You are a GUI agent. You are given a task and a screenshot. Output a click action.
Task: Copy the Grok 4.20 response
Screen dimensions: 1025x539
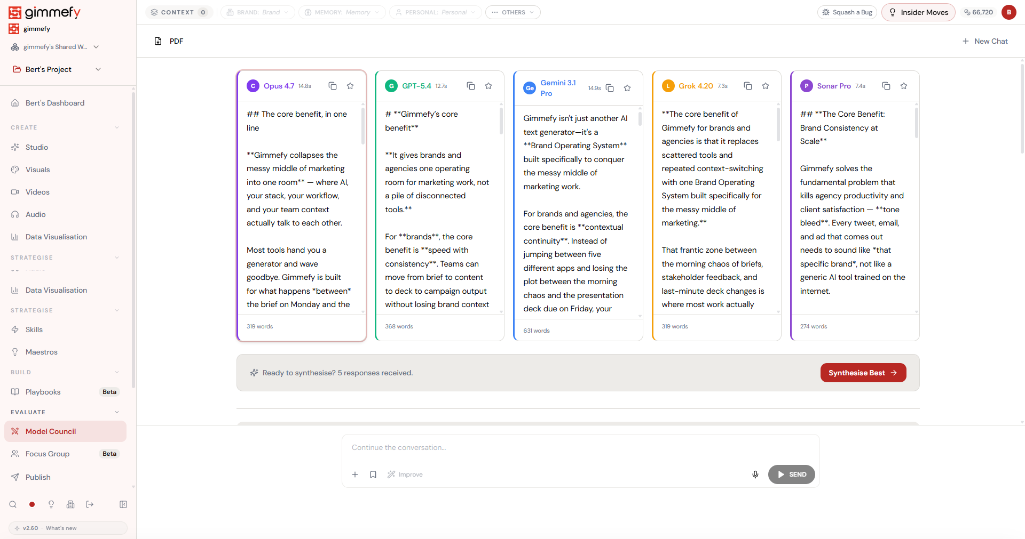pos(748,86)
